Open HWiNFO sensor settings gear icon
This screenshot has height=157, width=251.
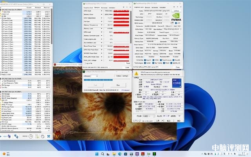tap(43, 136)
